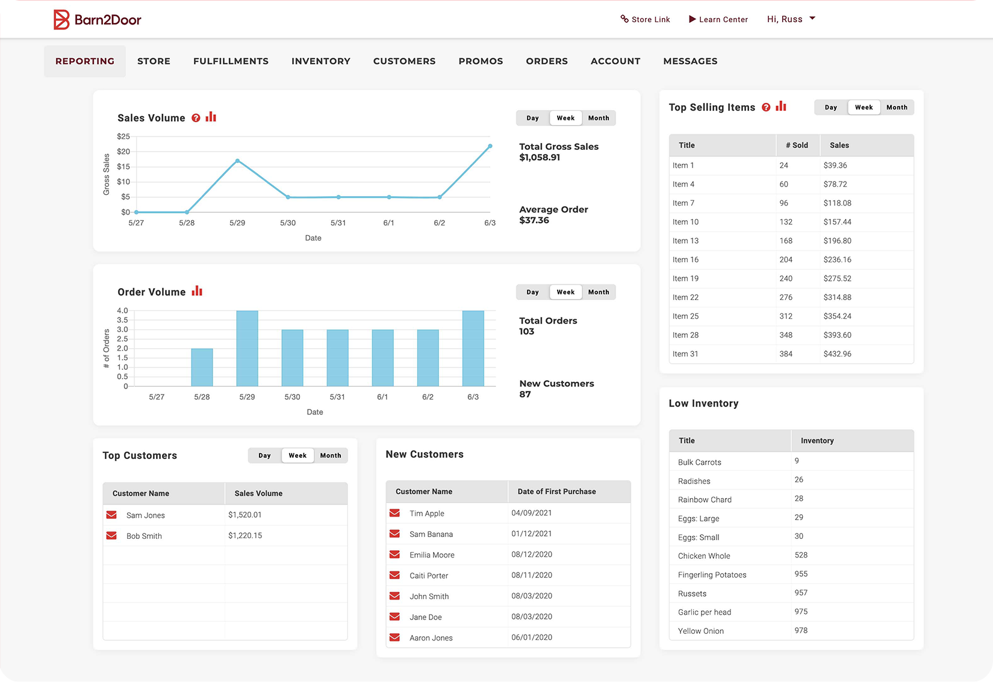
Task: Switch Top Customers to Month view
Action: [331, 455]
